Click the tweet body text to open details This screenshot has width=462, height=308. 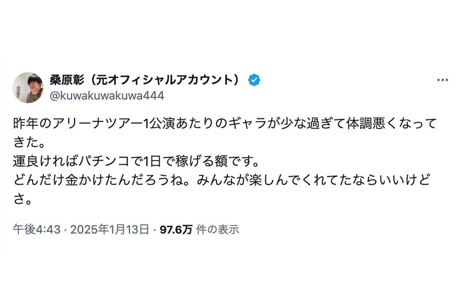pos(223,159)
